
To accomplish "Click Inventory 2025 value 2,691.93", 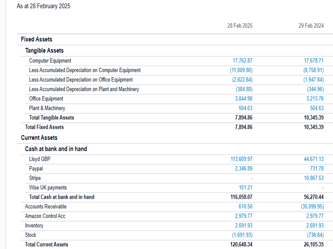I will click(244, 226).
